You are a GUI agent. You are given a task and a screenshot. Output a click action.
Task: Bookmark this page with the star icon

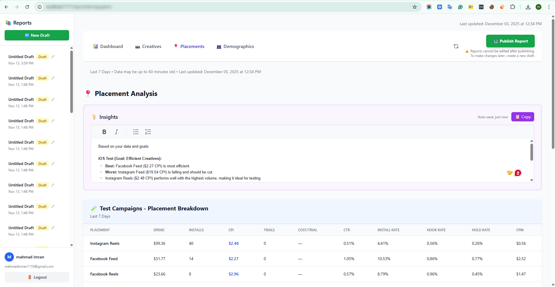click(414, 7)
